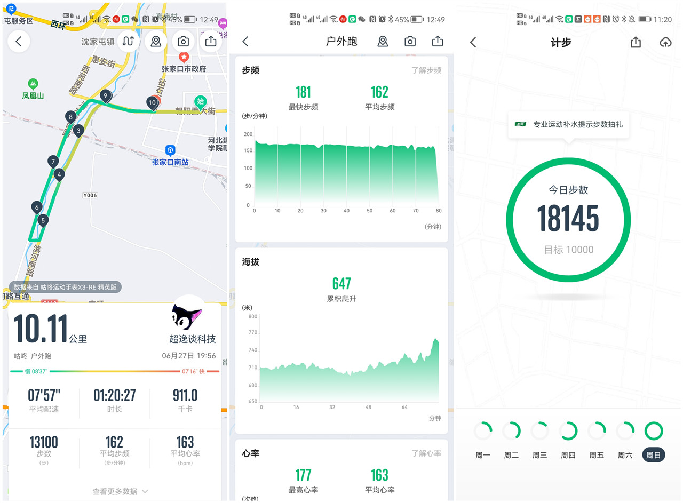Screen dimensions: 683x503
Task: Tap the location pin button on the map screen
Action: click(156, 41)
